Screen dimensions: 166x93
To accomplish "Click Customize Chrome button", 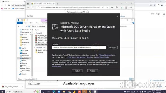I will (x=157, y=80).
